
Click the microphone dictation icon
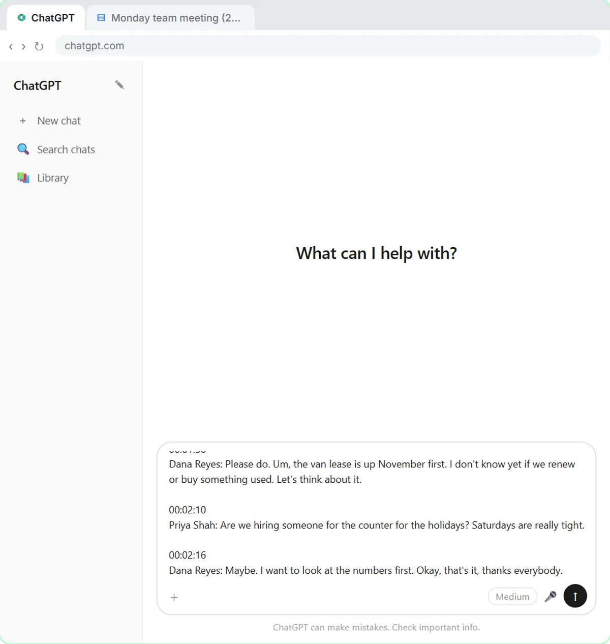551,597
